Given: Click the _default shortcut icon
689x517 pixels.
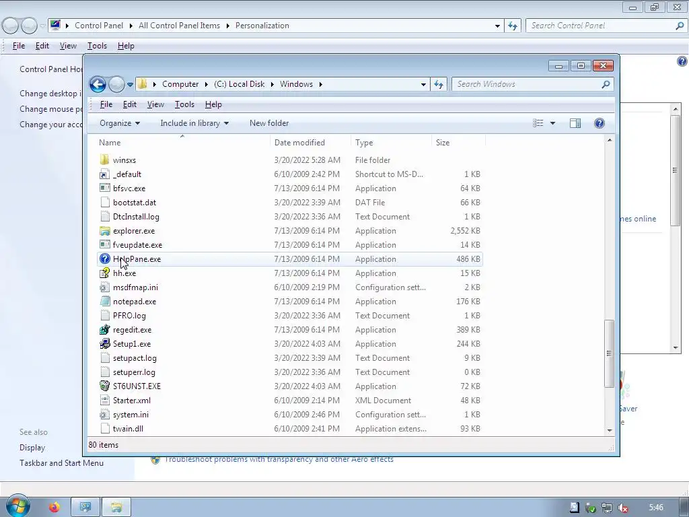Looking at the screenshot, I should tap(104, 174).
